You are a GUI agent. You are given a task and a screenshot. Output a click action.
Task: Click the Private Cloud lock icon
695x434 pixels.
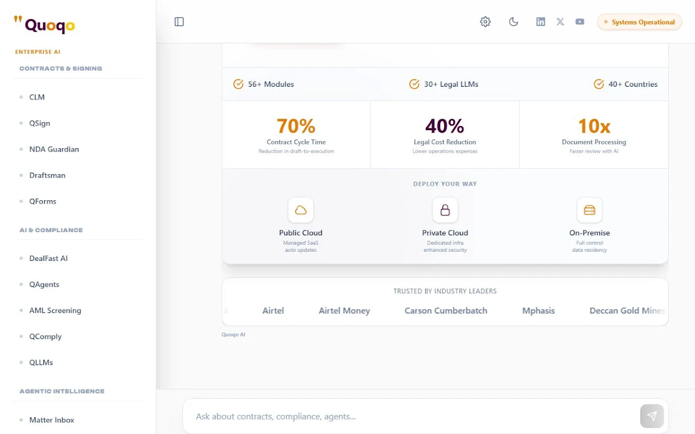[445, 210]
